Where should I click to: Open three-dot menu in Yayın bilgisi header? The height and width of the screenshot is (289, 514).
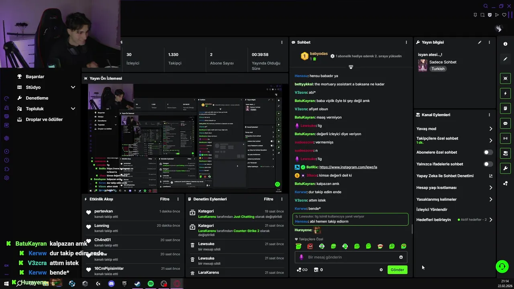point(489,42)
